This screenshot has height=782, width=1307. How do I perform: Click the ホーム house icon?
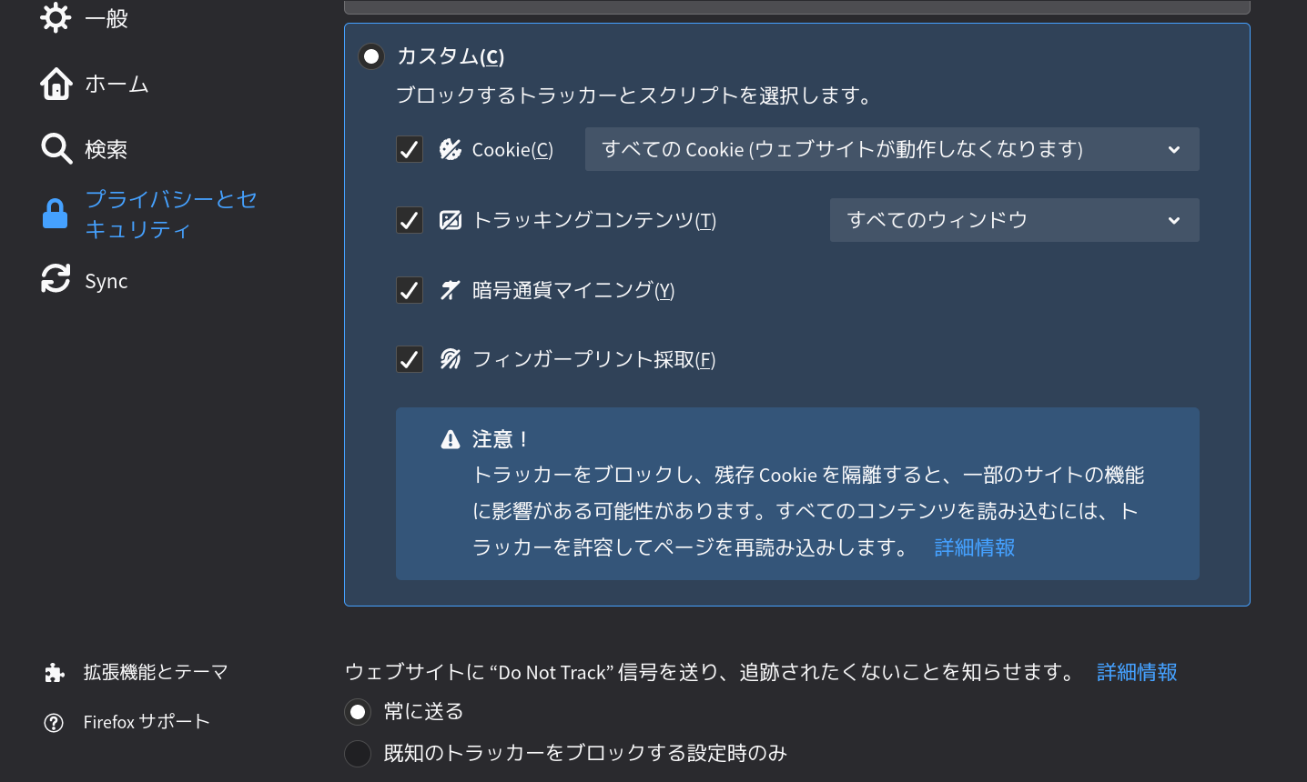click(x=56, y=84)
